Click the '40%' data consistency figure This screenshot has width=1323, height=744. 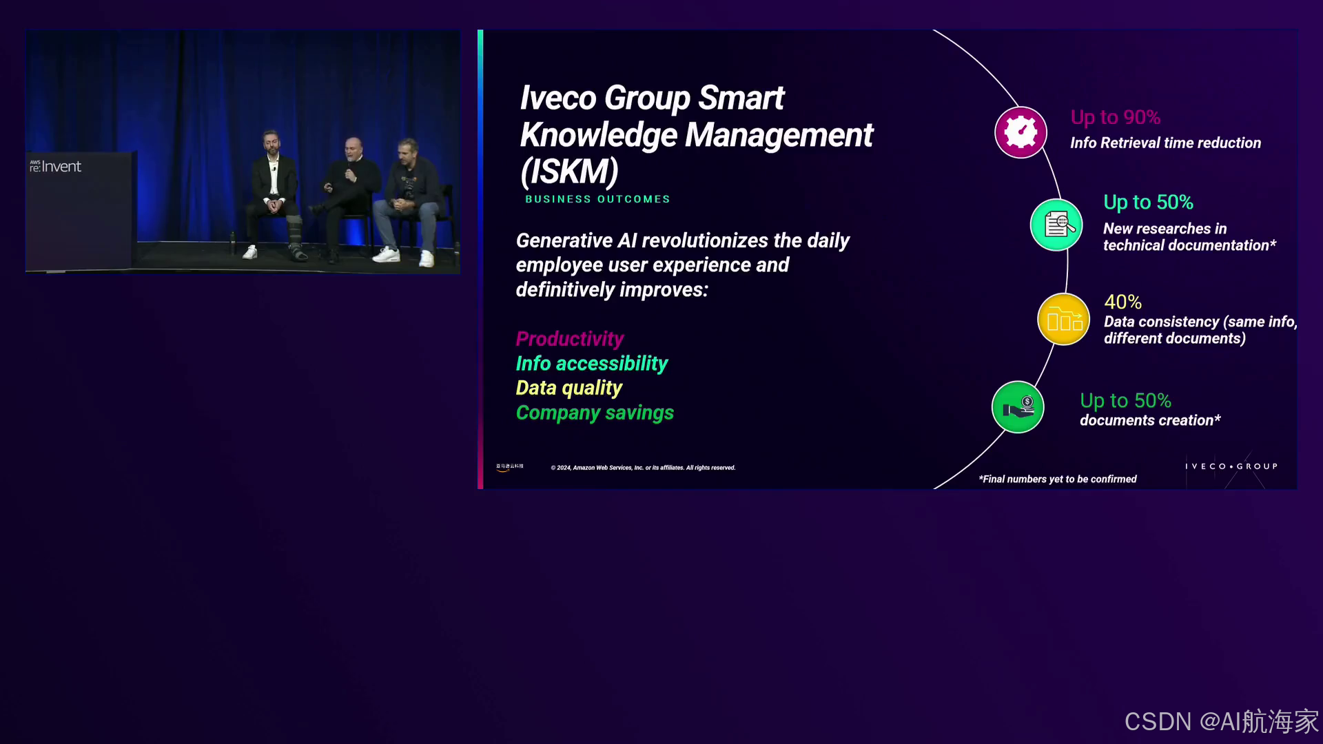(x=1122, y=302)
